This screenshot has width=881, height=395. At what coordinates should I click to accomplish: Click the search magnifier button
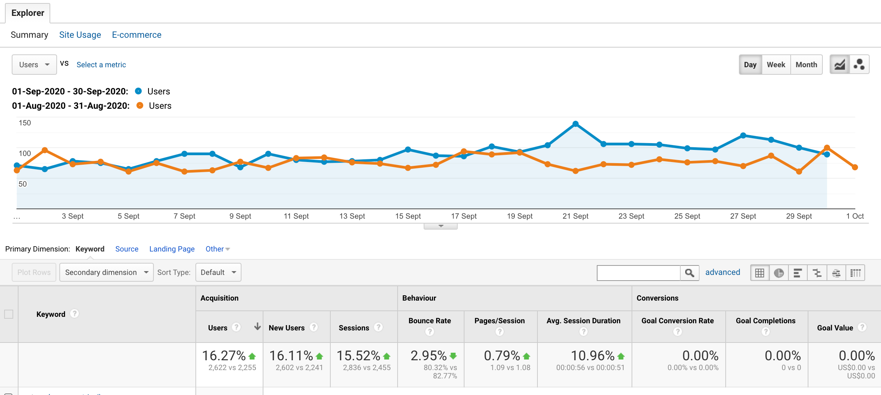click(x=689, y=273)
